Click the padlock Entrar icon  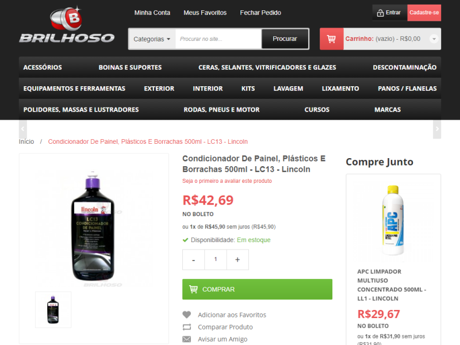tap(380, 13)
